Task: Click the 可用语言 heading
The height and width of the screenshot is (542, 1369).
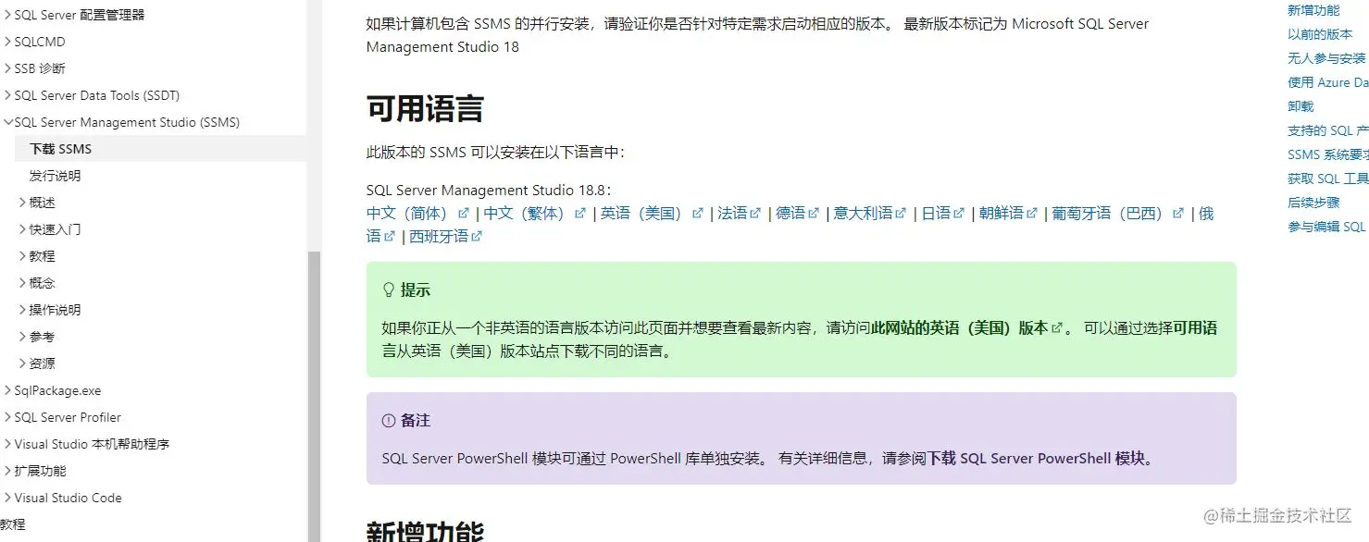Action: pos(425,109)
